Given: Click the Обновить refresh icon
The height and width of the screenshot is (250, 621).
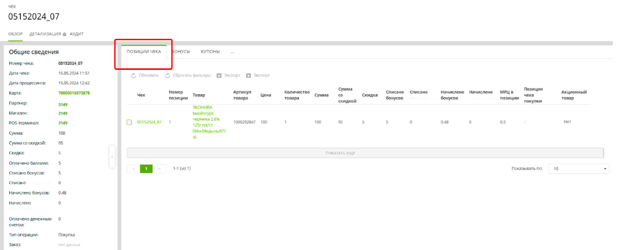Looking at the screenshot, I should coord(134,76).
